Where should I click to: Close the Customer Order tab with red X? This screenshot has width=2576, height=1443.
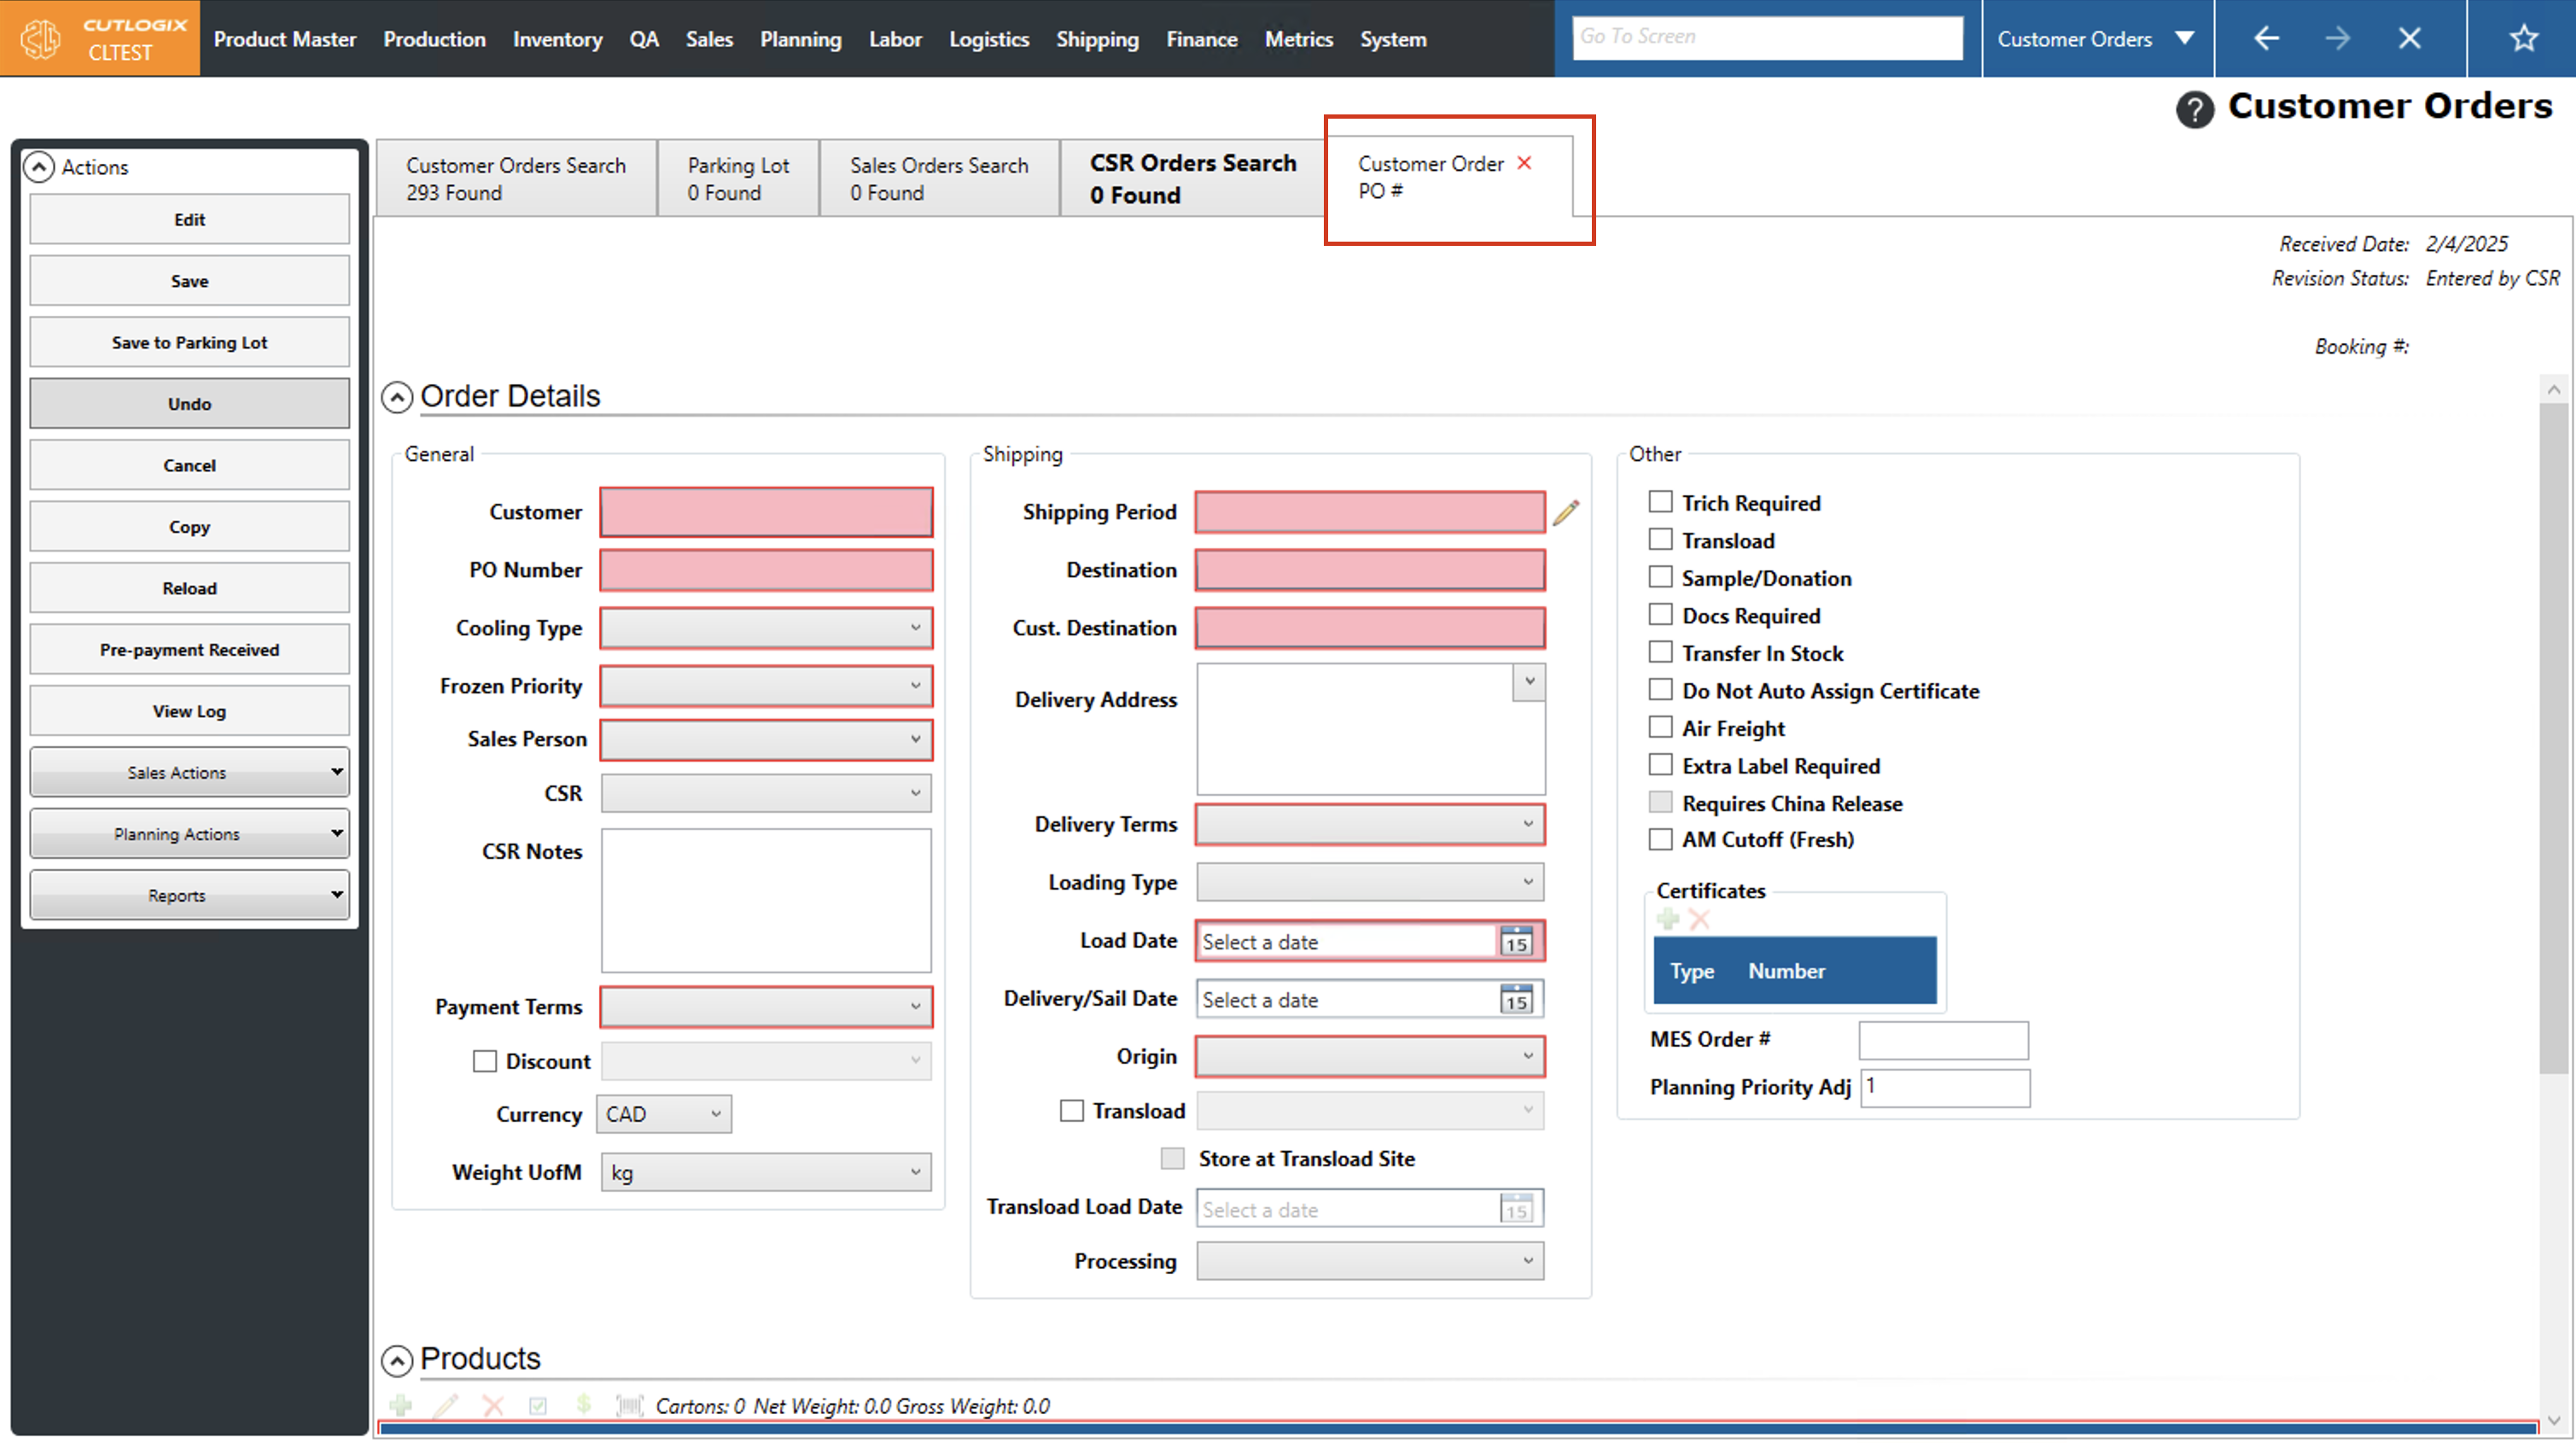1524,163
